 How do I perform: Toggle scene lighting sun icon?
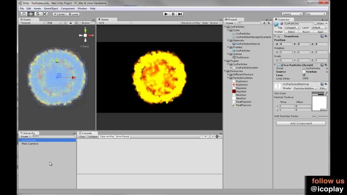[x=65, y=23]
